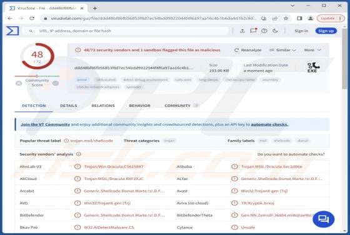The height and width of the screenshot is (235, 350).
Task: Click the info icon next to Popular threat label
Action: [66, 141]
